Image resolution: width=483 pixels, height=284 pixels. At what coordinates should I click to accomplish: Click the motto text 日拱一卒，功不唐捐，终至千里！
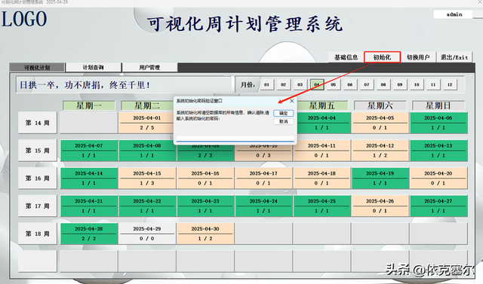pos(85,85)
